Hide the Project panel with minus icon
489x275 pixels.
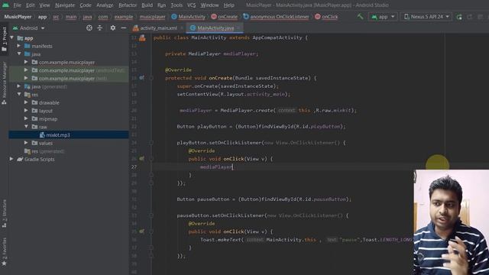click(124, 28)
